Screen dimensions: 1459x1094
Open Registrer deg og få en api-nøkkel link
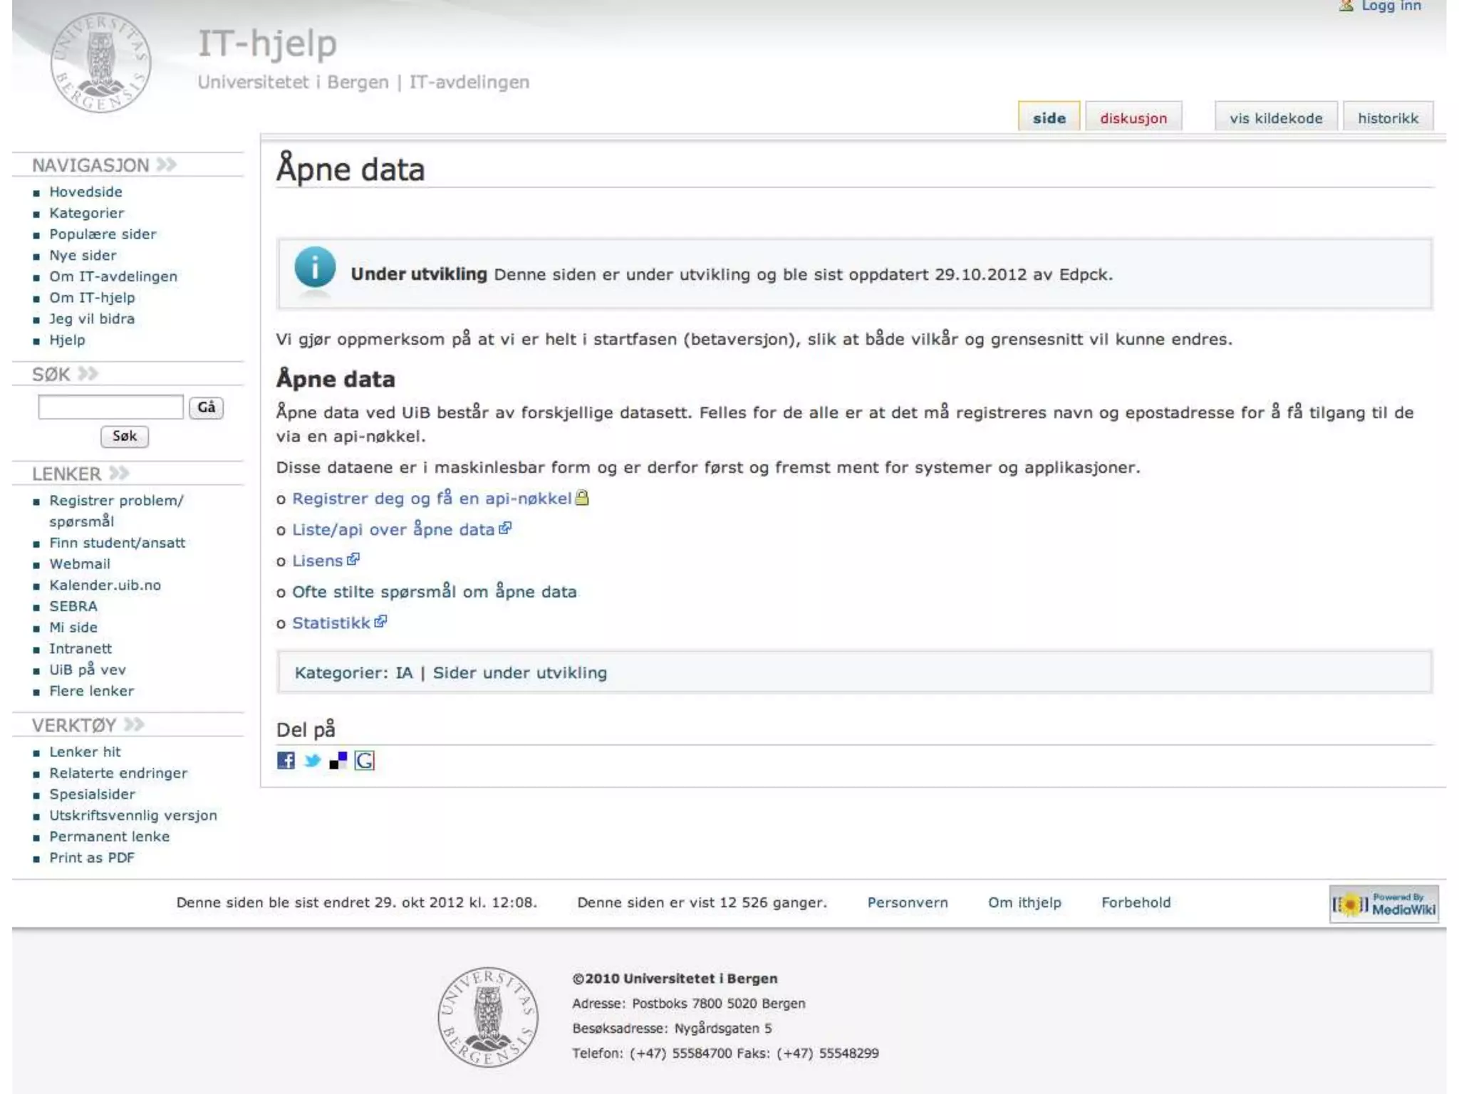(x=432, y=499)
